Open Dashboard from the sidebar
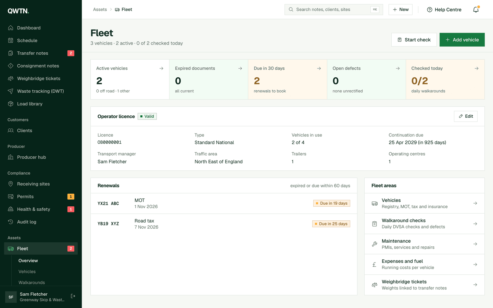Image resolution: width=493 pixels, height=308 pixels. 41,28
